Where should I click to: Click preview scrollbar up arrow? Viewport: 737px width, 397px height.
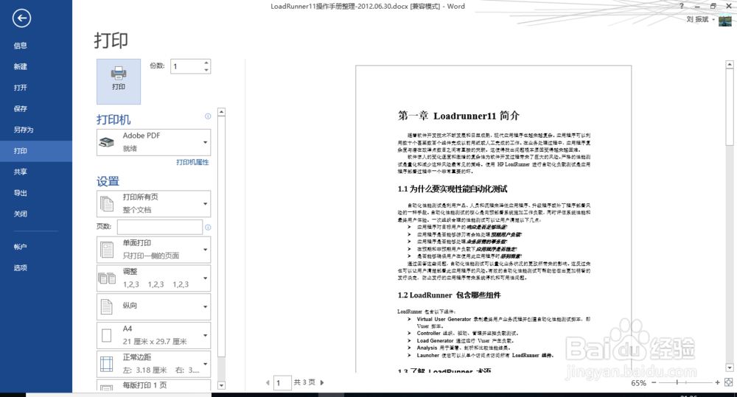pos(730,64)
